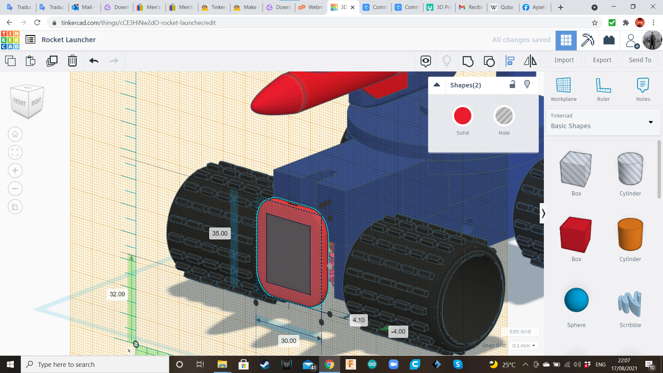This screenshot has height=373, width=663.
Task: Toggle lock editing for Shapes(2)
Action: pos(512,84)
